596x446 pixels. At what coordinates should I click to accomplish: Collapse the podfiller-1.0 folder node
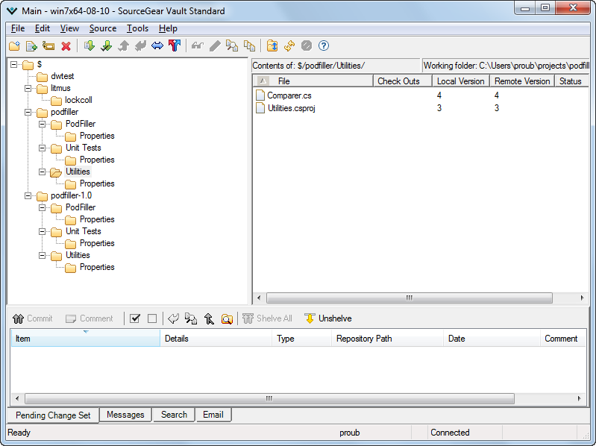[x=28, y=196]
